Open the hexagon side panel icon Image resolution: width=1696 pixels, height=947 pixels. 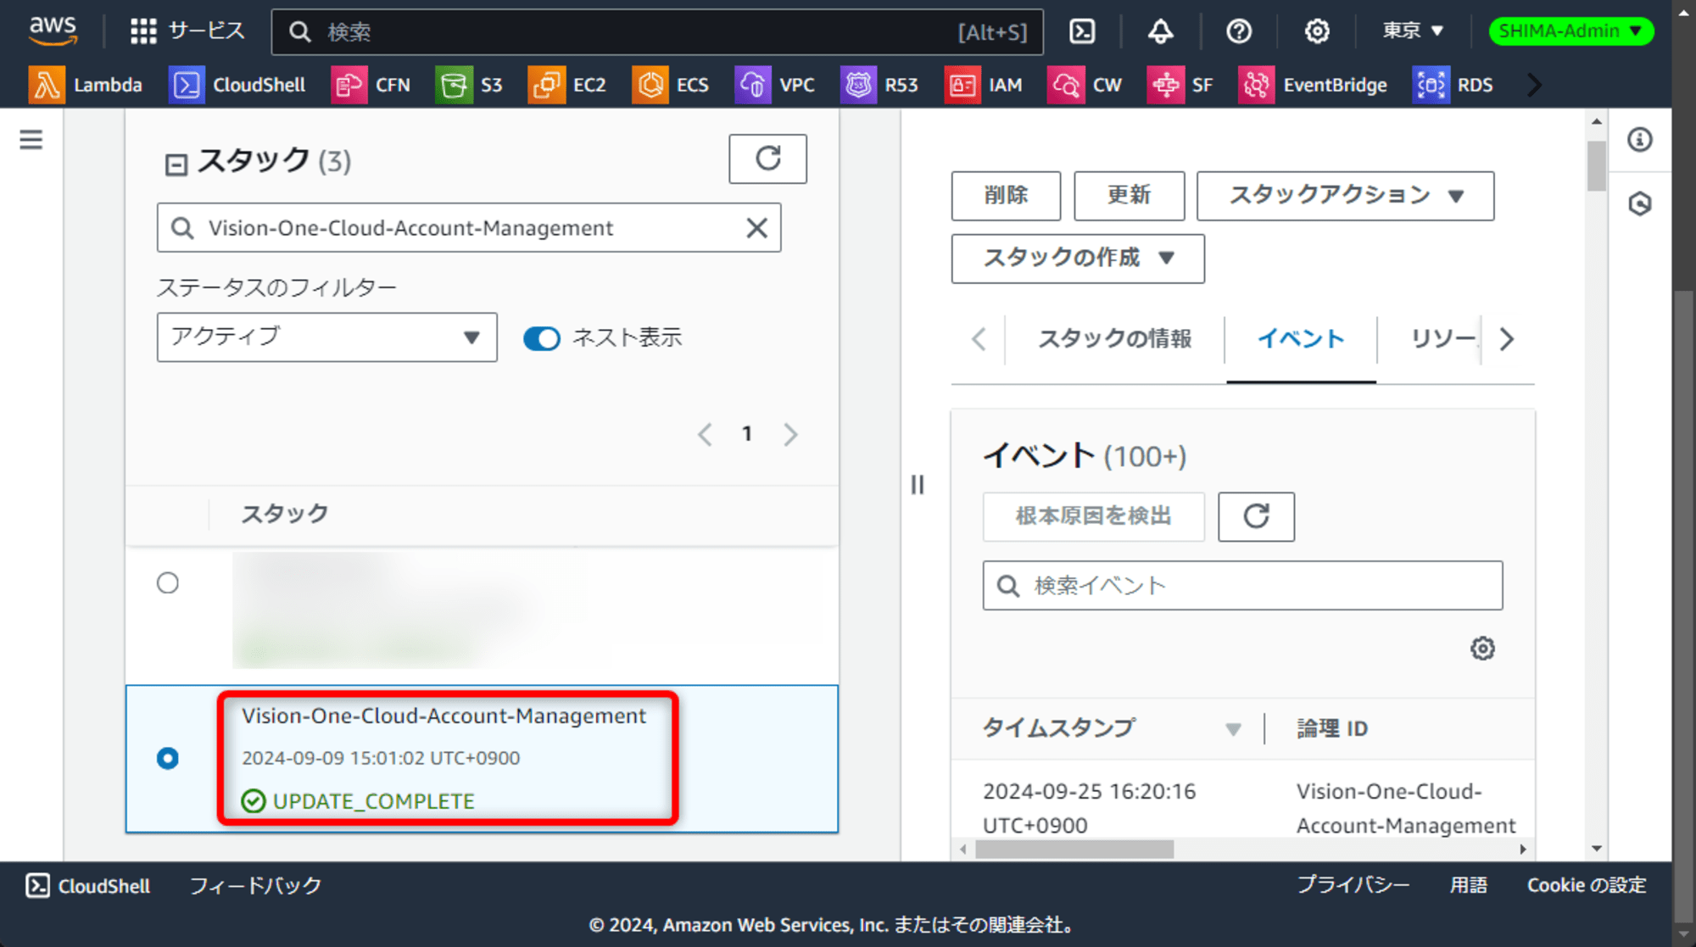(1640, 203)
